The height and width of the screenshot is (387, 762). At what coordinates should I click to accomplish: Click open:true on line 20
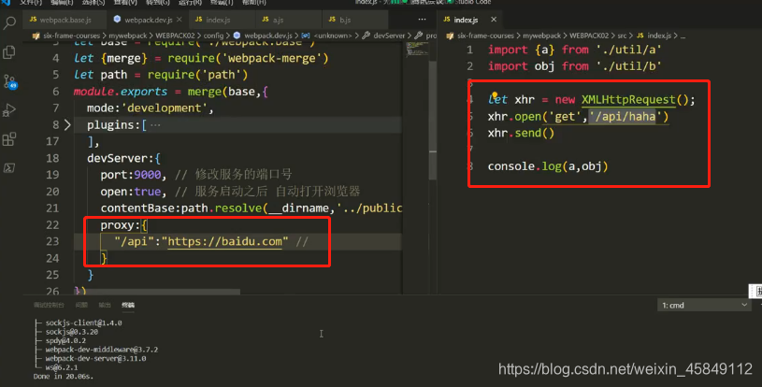coord(133,192)
